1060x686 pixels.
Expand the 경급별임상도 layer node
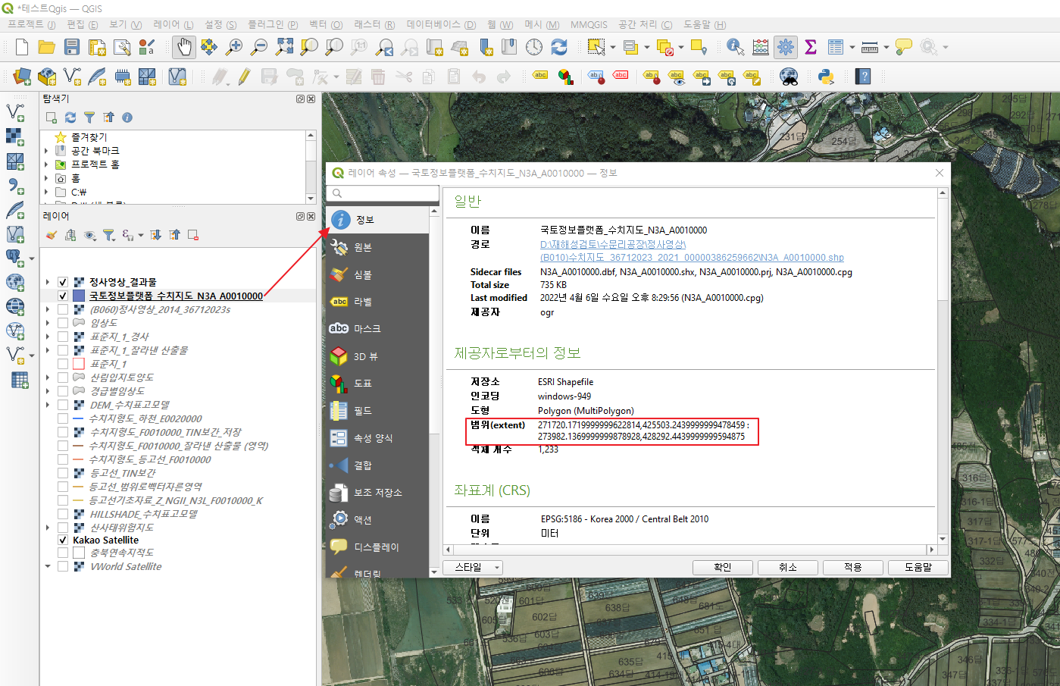pos(48,391)
